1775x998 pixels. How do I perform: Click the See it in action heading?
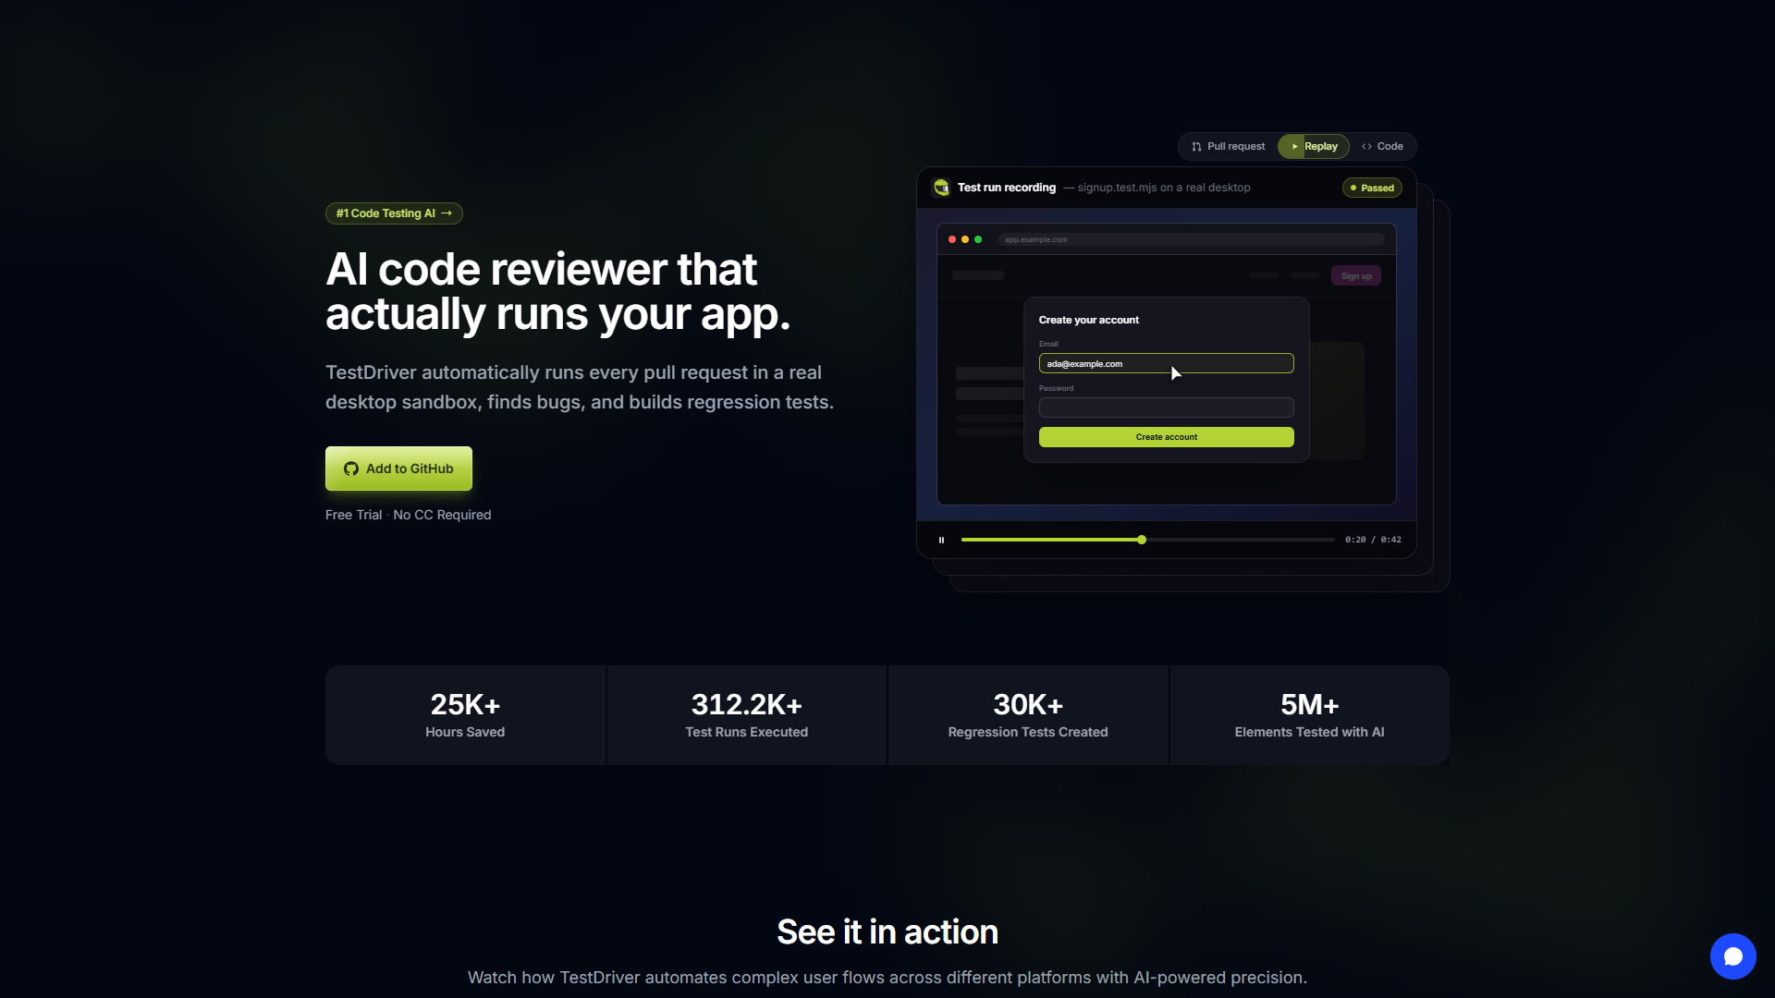coord(887,931)
